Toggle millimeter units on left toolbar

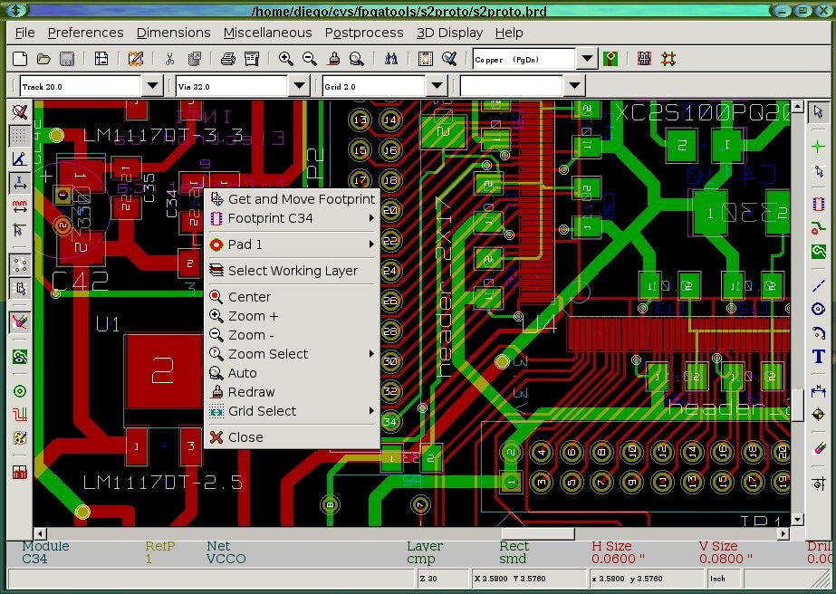click(20, 206)
